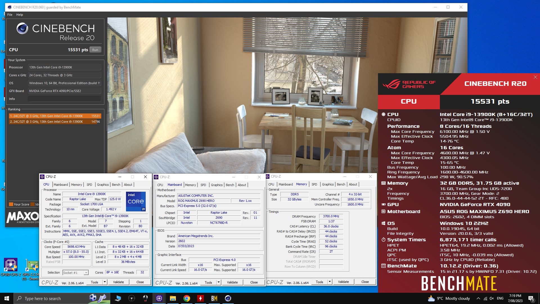The height and width of the screenshot is (304, 540).
Task: Open the joystick app icon in taskbar
Action: point(145,298)
